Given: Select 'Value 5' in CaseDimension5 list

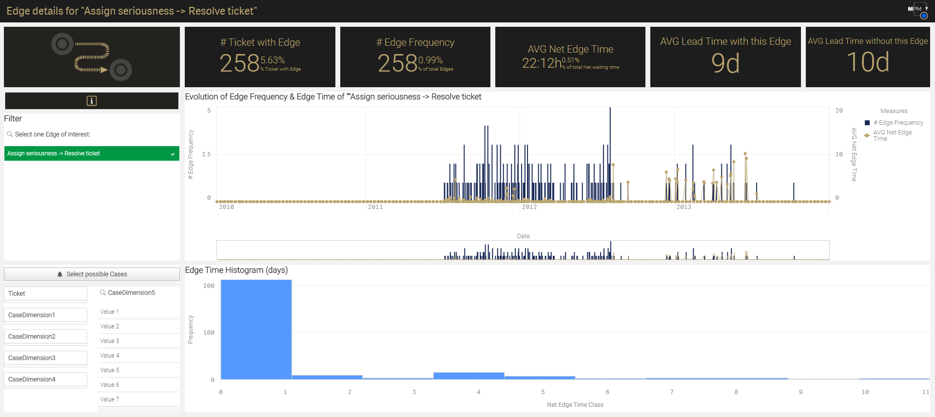Looking at the screenshot, I should pos(138,370).
